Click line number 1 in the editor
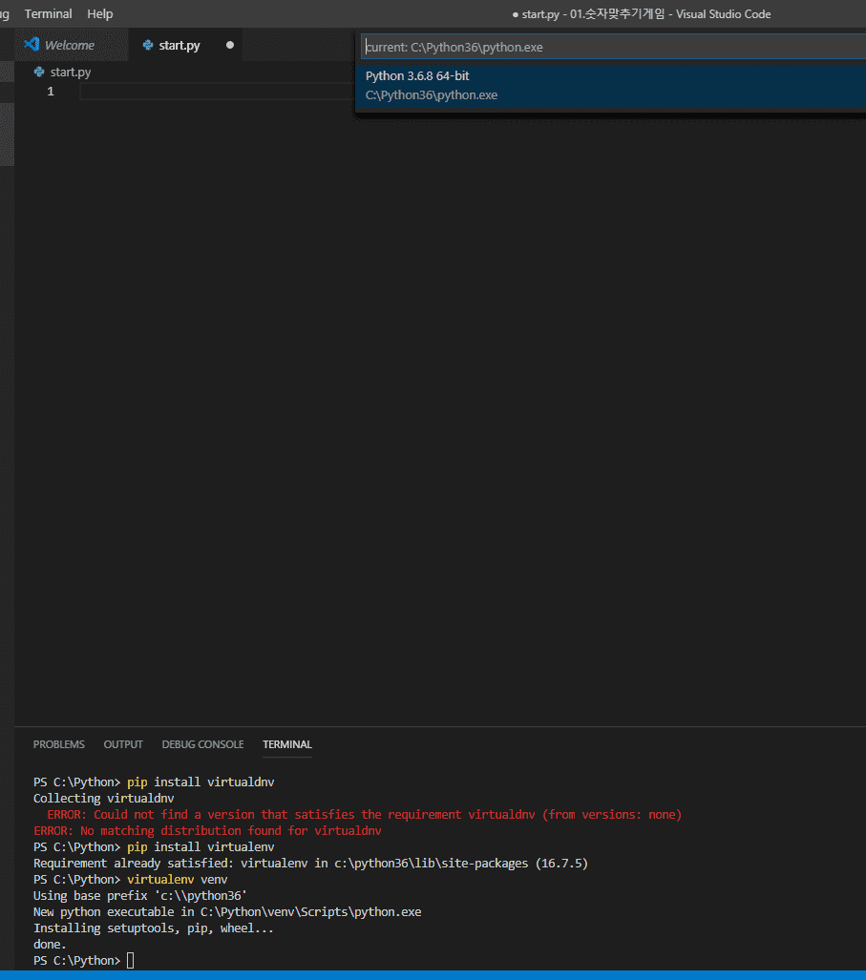Image resolution: width=866 pixels, height=980 pixels. [51, 92]
